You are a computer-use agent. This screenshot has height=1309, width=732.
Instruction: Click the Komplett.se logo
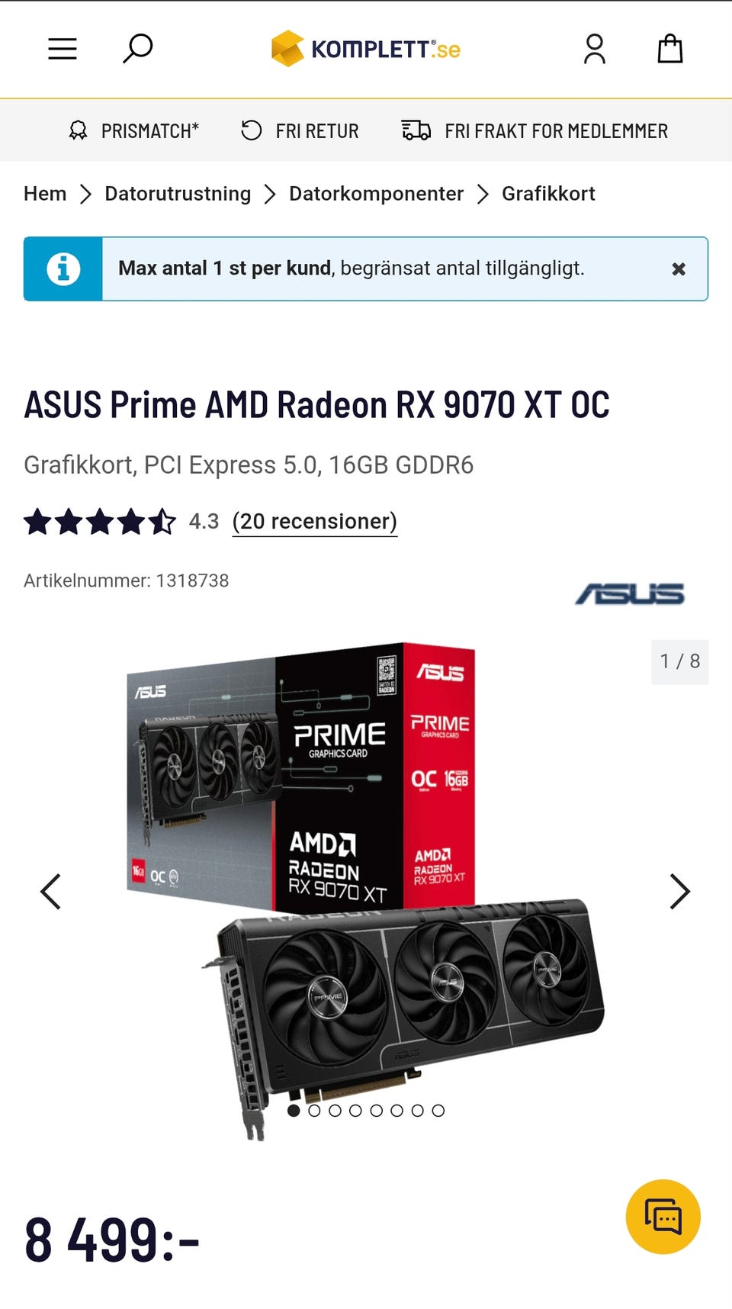(366, 49)
